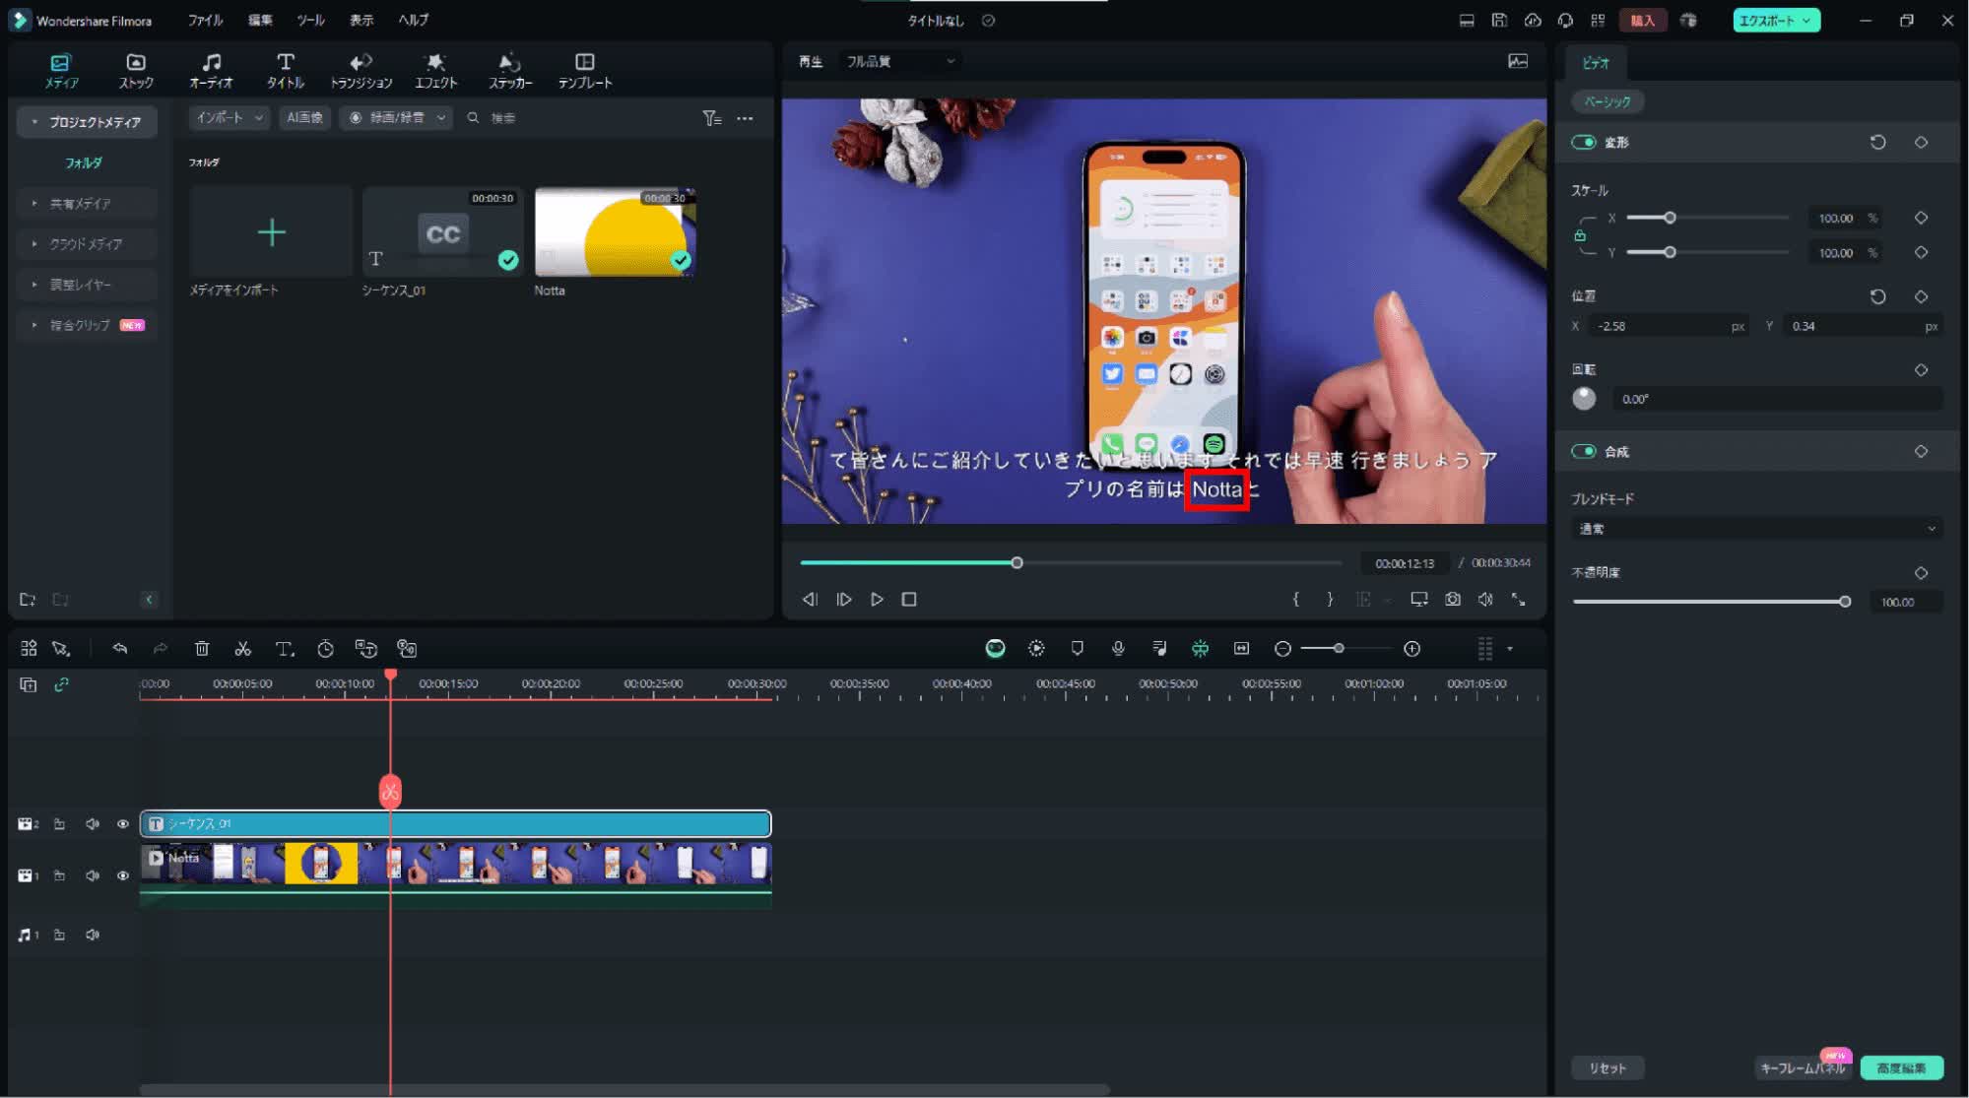The height and width of the screenshot is (1098, 1969).
Task: Expand the compound clip item
Action: (87, 324)
